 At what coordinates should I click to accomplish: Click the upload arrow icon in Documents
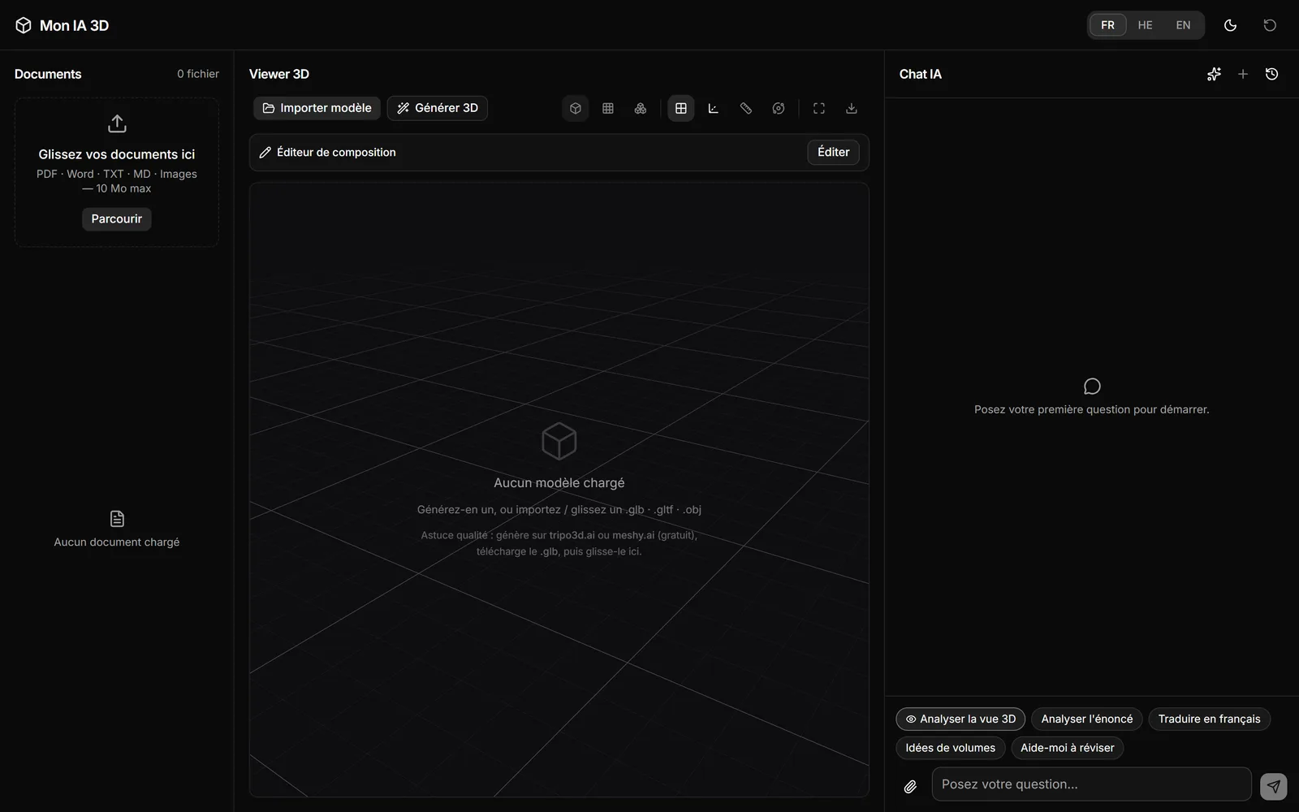point(117,123)
